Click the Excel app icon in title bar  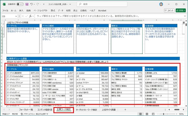[4, 4]
